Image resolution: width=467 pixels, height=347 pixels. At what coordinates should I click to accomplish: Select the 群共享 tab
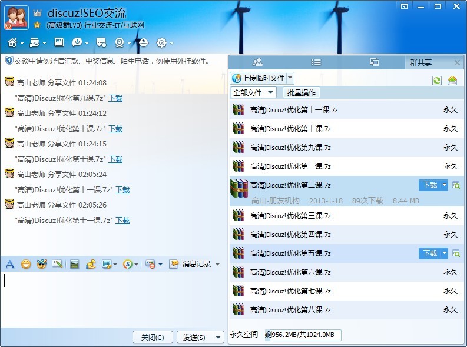[x=421, y=62]
